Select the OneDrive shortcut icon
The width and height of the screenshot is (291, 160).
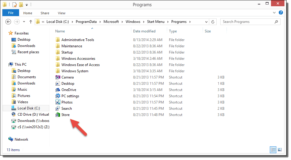58,90
